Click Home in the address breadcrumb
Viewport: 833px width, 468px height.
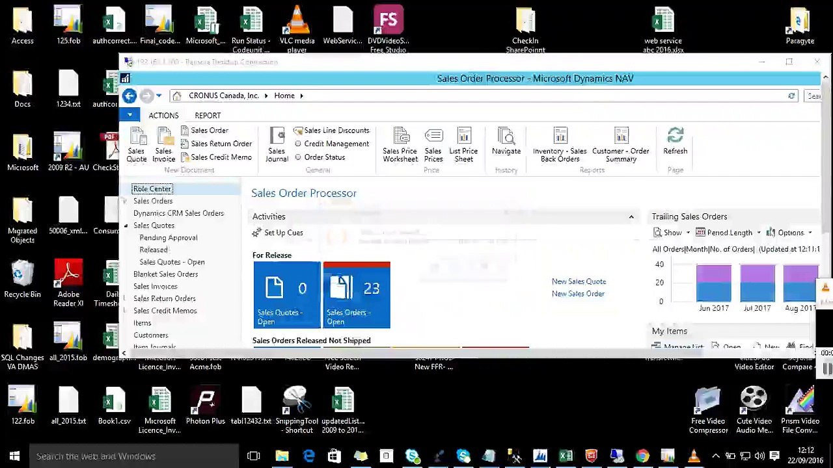click(x=284, y=96)
